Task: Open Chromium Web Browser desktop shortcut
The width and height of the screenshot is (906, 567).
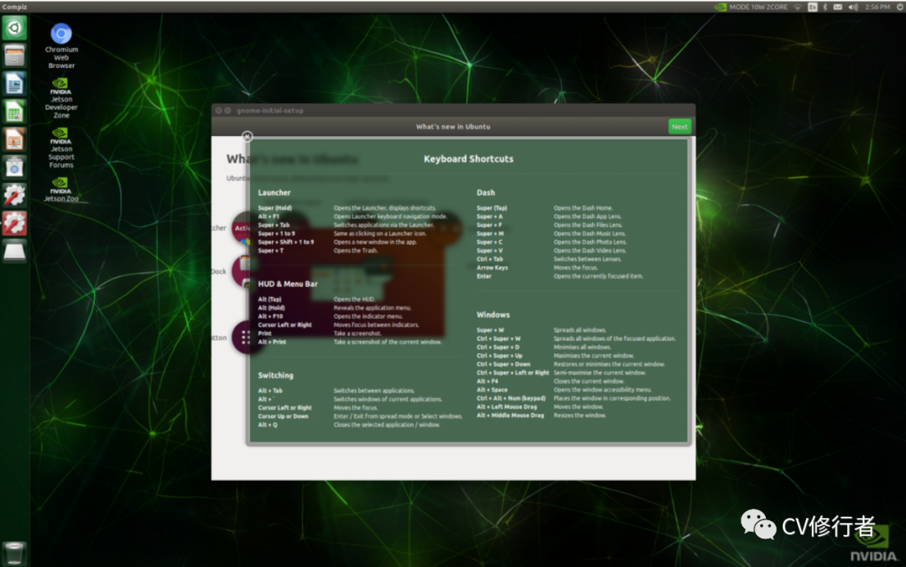Action: (x=61, y=46)
